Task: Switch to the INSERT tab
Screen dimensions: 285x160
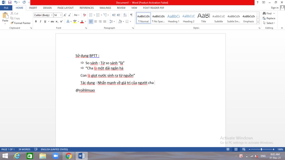Action: pyautogui.click(x=33, y=8)
